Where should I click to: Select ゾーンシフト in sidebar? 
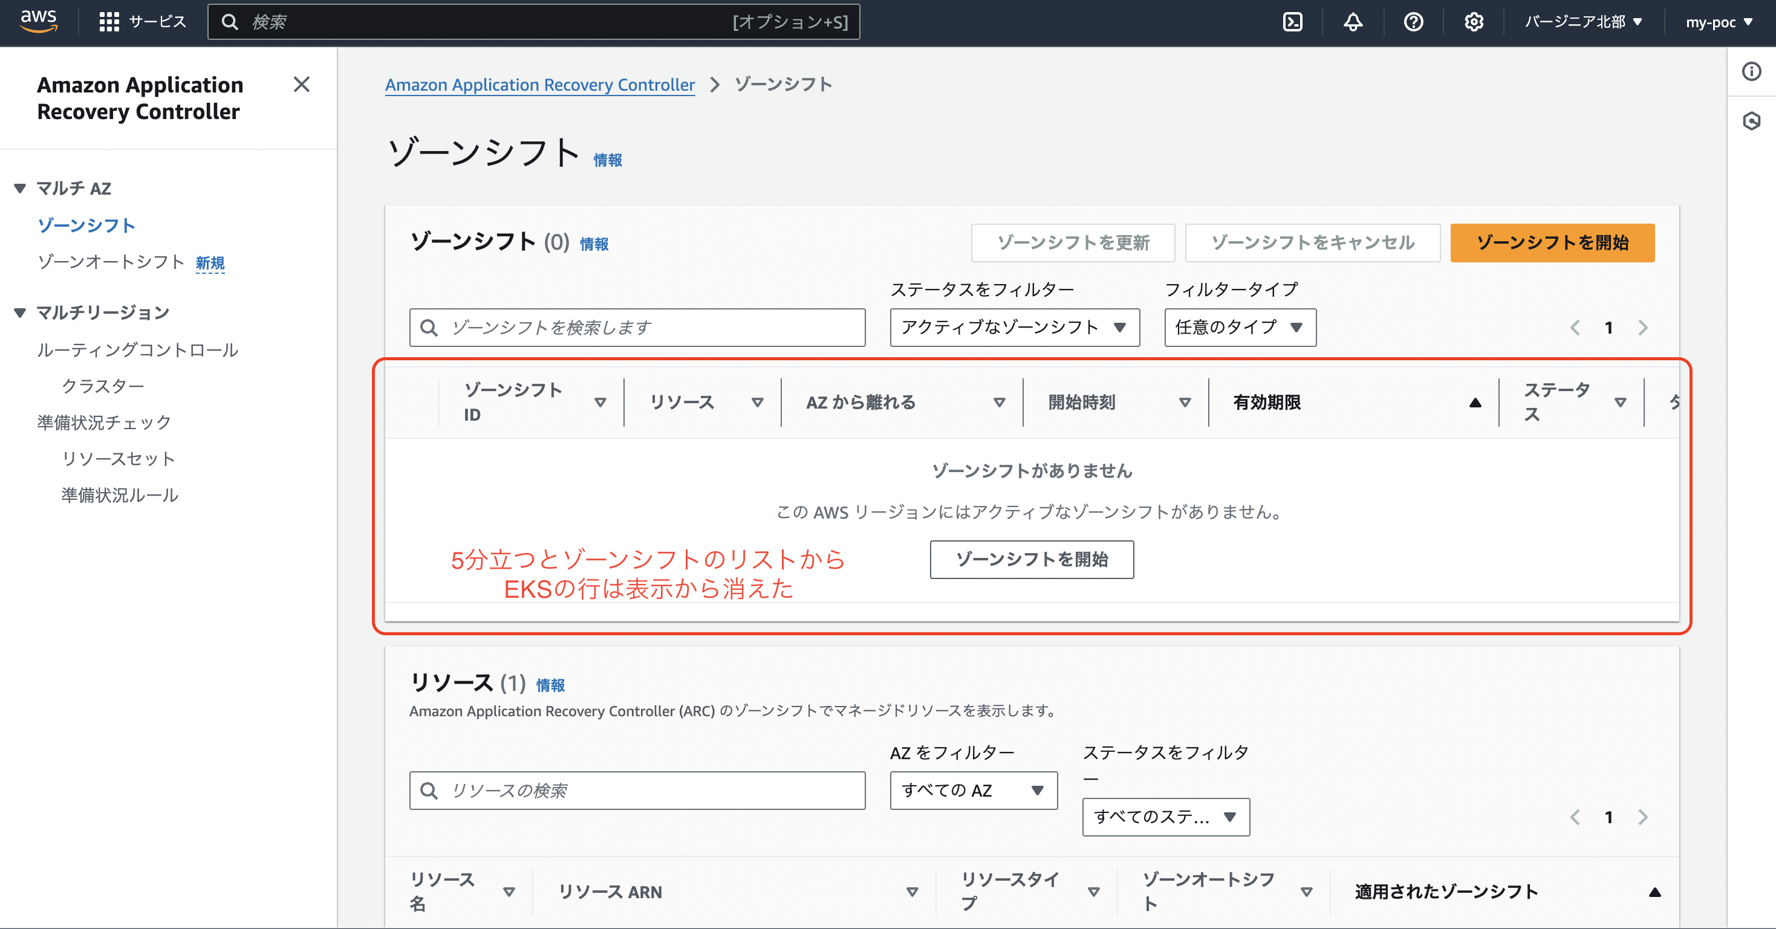[x=86, y=225]
